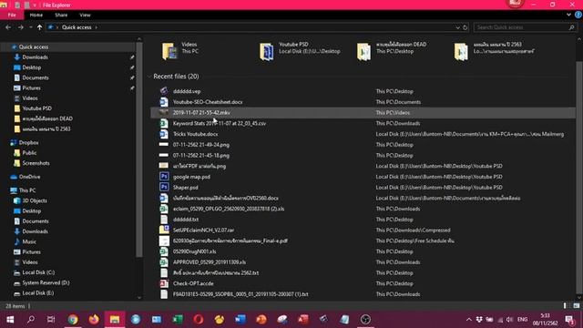583x328 pixels.
Task: Open System Reserved (D:) drive
Action: 46,282
